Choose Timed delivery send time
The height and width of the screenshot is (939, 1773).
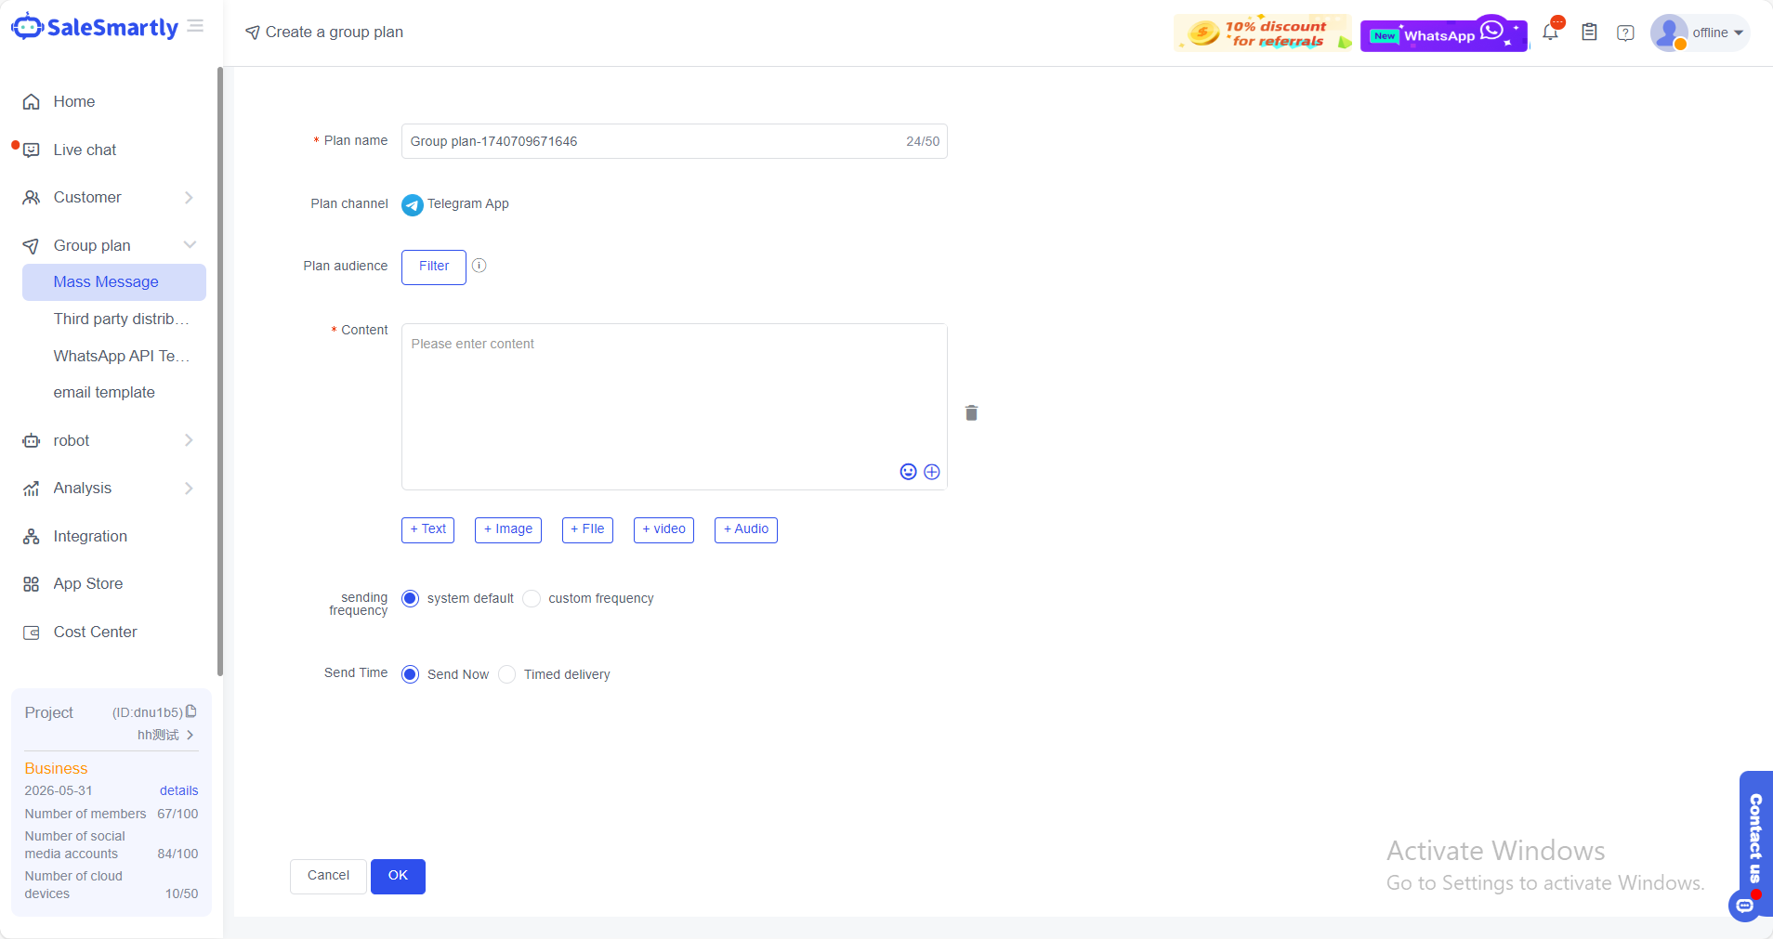coord(507,674)
